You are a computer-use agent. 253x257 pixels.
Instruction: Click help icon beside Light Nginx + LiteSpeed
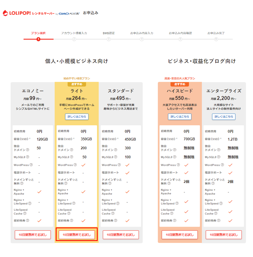click(74, 203)
